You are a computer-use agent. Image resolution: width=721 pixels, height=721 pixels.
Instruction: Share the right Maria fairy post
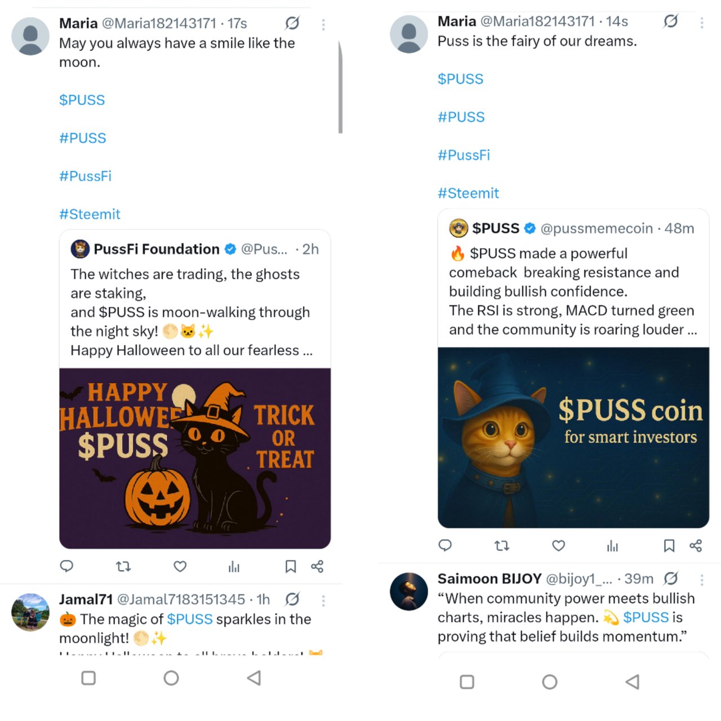click(x=696, y=545)
